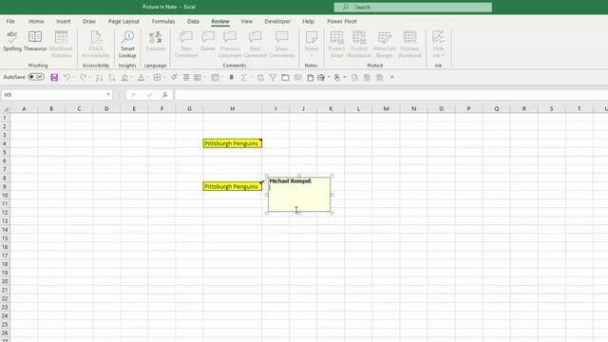Toggle the AutoSave switch
Screen dimensions: 608x342
[36, 77]
